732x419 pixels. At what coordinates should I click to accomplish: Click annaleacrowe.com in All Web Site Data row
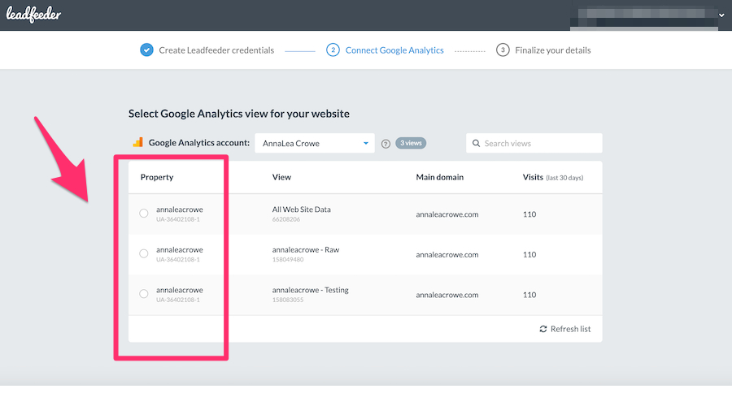(447, 214)
